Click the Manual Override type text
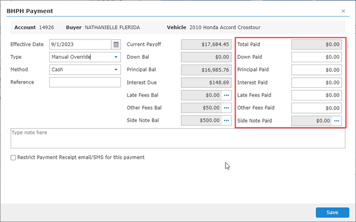The height and width of the screenshot is (222, 356). pos(71,57)
